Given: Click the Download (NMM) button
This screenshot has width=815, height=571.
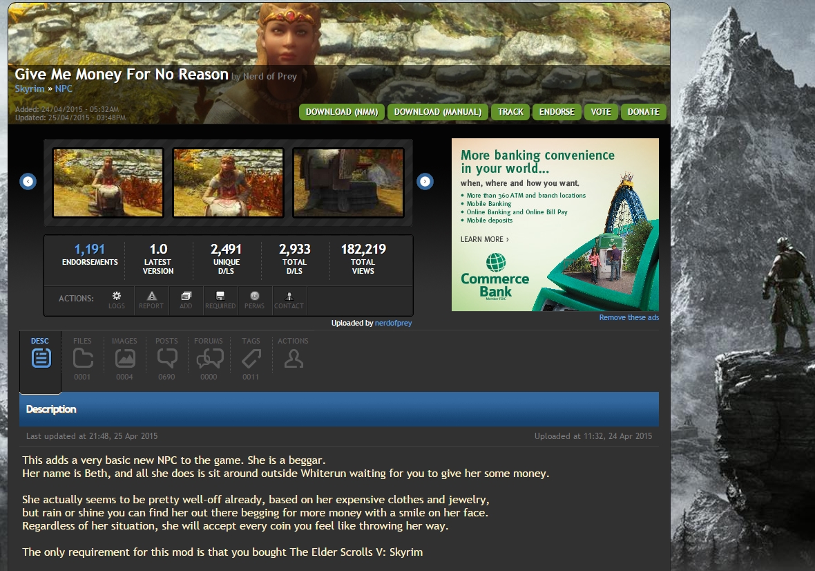Looking at the screenshot, I should pos(341,112).
